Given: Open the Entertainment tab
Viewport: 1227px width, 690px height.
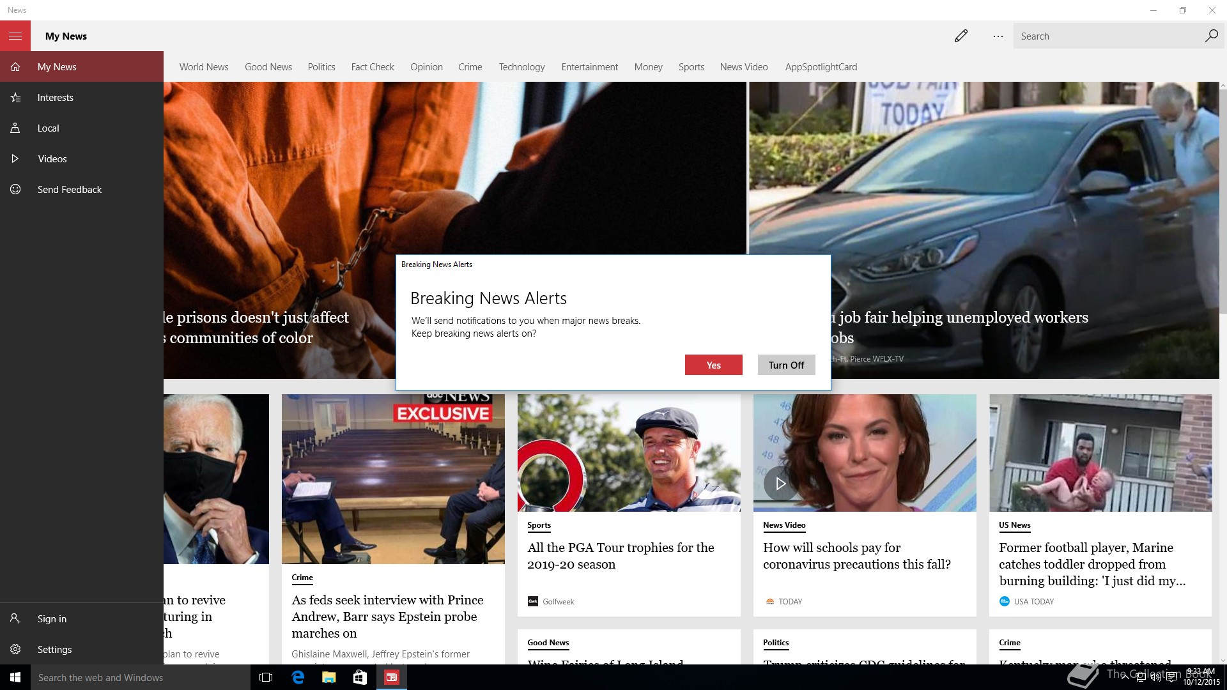Looking at the screenshot, I should coord(590,66).
